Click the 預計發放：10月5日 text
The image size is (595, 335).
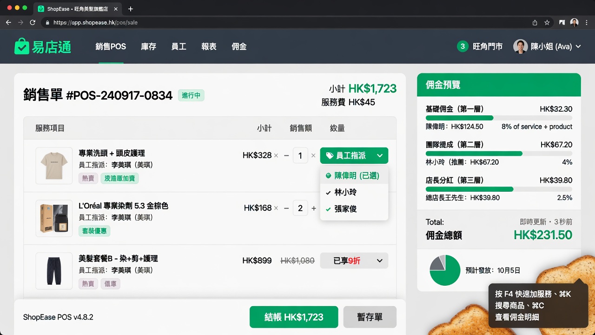(x=493, y=270)
